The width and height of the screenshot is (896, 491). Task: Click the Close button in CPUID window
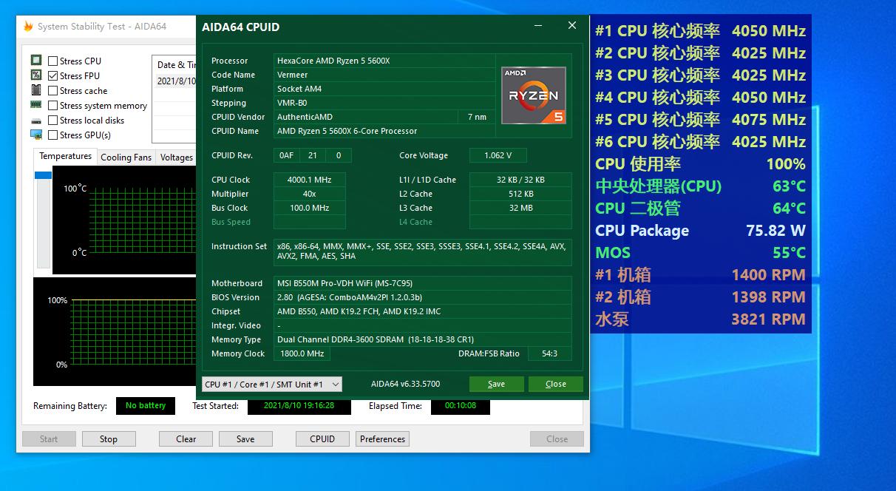[x=556, y=384]
